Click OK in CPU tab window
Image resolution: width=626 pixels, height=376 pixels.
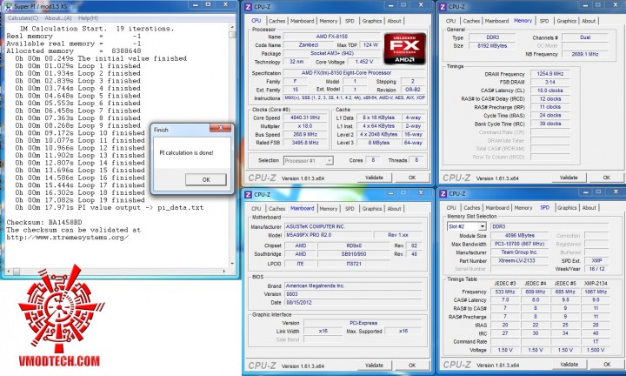412,178
